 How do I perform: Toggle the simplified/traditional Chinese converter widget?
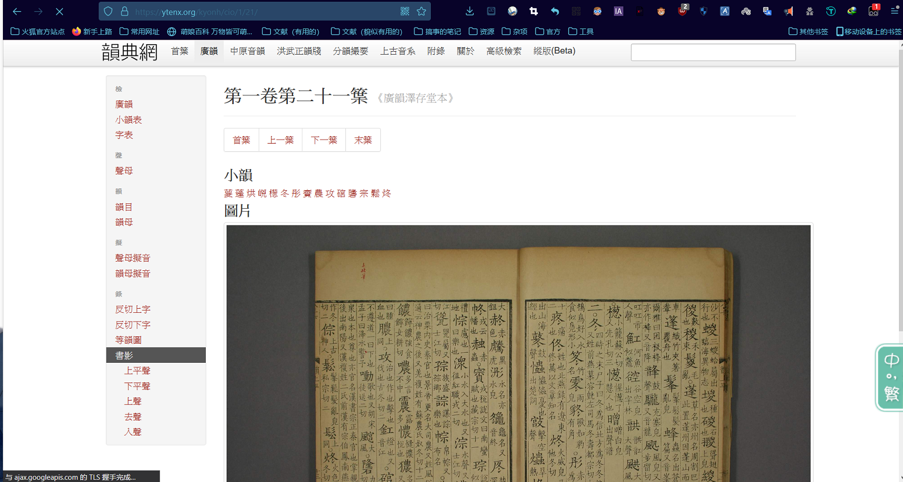(x=890, y=377)
